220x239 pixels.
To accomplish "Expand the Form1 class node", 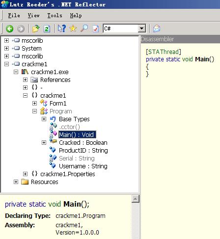I will (34, 103).
